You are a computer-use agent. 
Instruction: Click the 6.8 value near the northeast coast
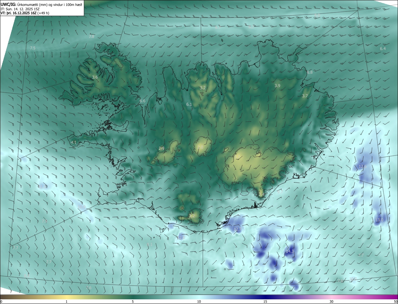[x=310, y=72]
